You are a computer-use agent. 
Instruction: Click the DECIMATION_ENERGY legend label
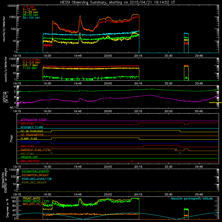36,171
